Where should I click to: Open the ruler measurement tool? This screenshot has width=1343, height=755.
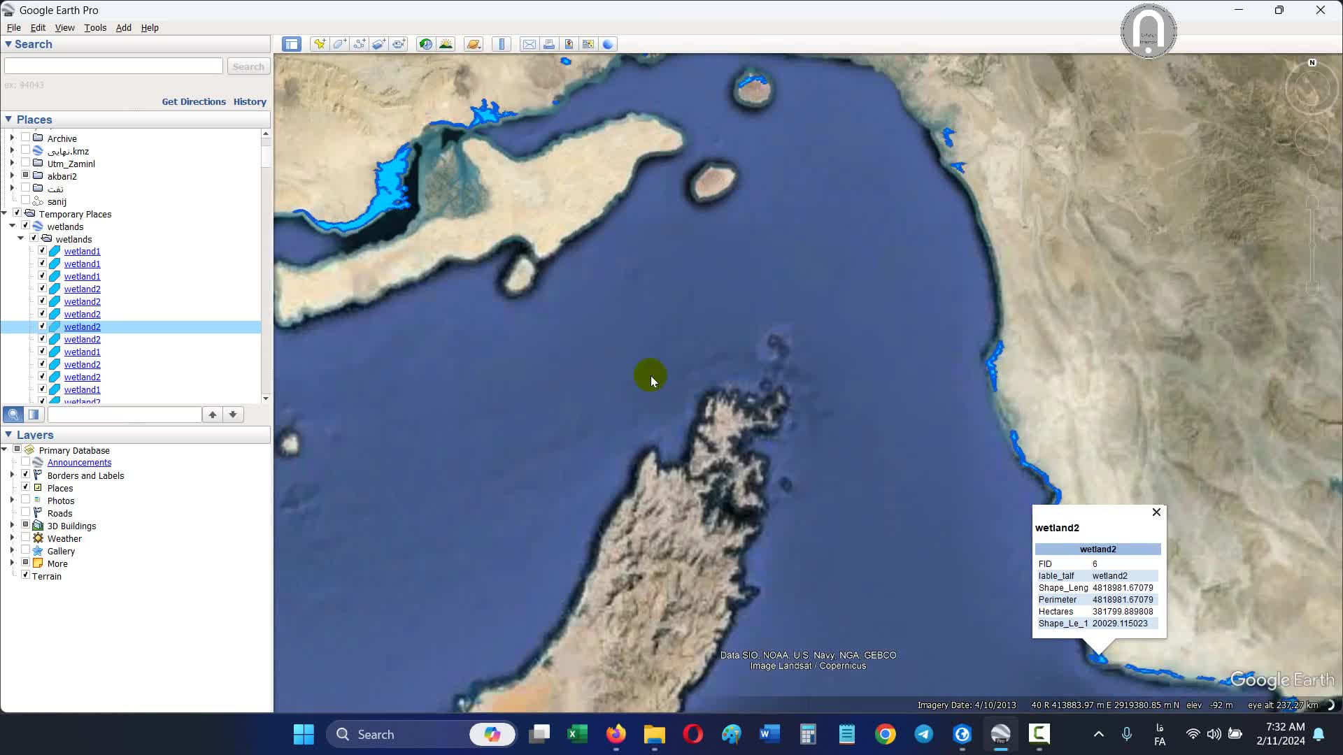click(502, 44)
